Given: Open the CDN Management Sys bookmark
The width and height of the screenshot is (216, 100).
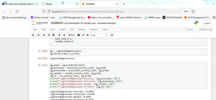Looking at the screenshot, I should (72, 17).
